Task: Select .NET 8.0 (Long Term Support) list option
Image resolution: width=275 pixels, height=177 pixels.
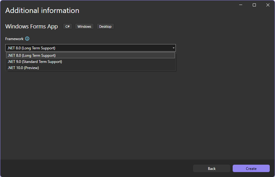Action: 91,55
